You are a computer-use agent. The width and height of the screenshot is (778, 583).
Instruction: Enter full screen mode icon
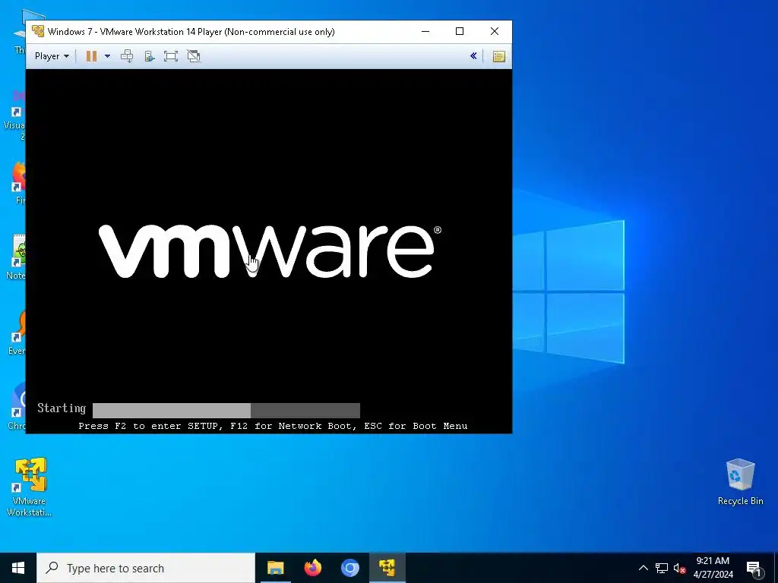click(x=171, y=56)
